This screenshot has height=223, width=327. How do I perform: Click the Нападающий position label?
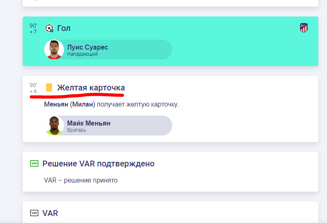83,54
